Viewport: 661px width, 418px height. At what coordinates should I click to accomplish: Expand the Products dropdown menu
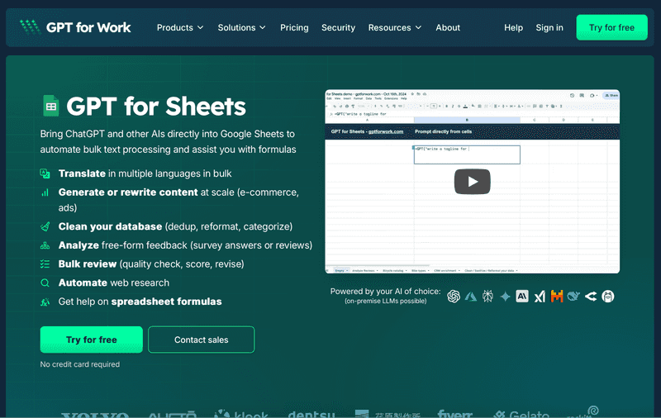tap(180, 28)
